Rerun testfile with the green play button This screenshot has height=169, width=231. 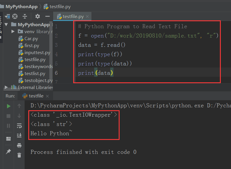pyautogui.click(x=8, y=106)
